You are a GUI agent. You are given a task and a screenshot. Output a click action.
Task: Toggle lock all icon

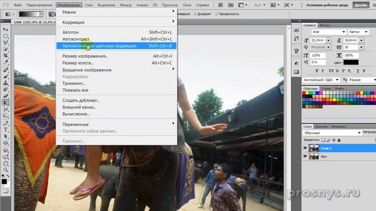(339, 140)
